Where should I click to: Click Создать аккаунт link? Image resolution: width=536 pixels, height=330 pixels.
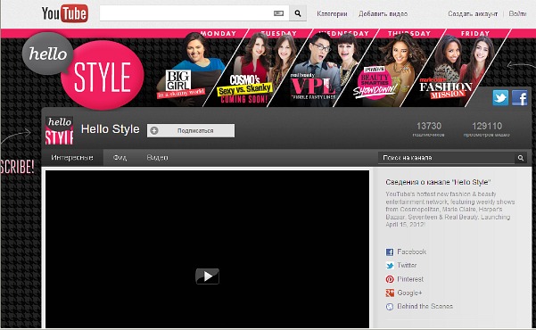click(473, 13)
